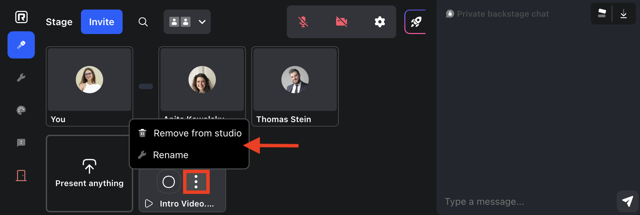The width and height of the screenshot is (640, 215).
Task: Click the rocket go-live button
Action: 416,22
